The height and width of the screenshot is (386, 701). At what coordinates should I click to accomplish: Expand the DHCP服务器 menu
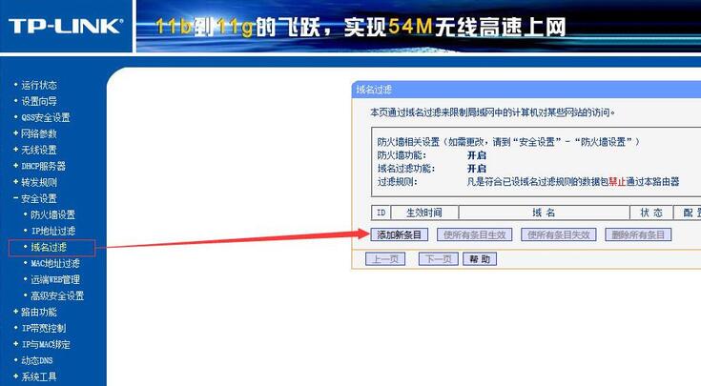tap(43, 166)
